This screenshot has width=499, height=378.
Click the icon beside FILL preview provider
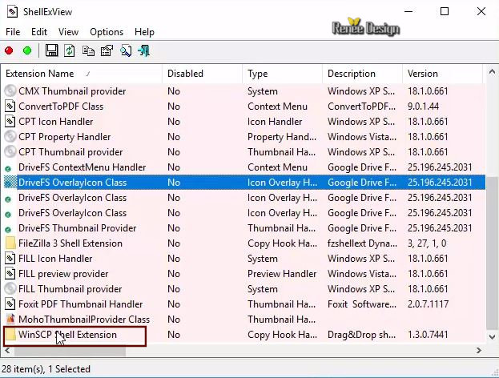[10, 273]
